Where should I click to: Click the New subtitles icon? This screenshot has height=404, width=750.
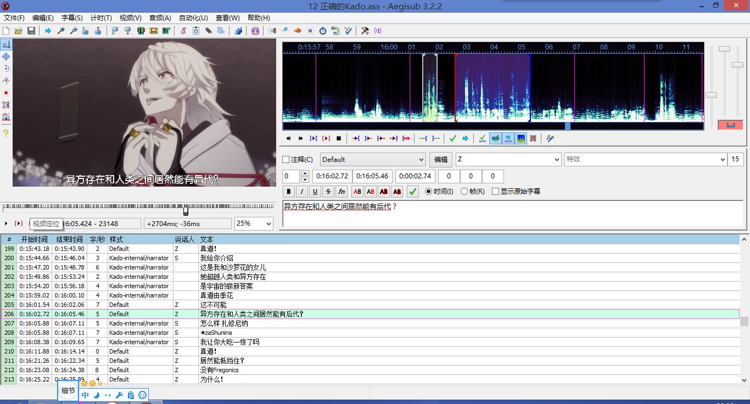click(7, 31)
